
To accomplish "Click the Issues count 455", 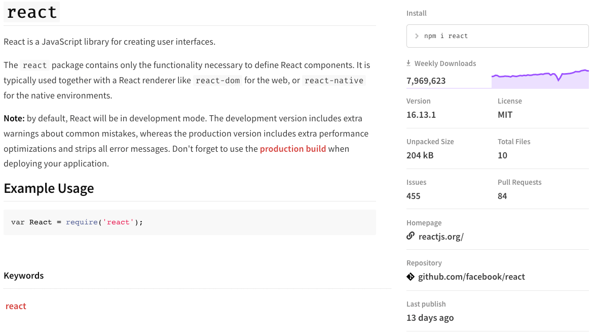I will (x=413, y=195).
